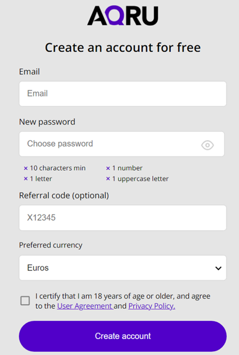
Task: Click the 'New password' field label
Action: click(x=47, y=122)
